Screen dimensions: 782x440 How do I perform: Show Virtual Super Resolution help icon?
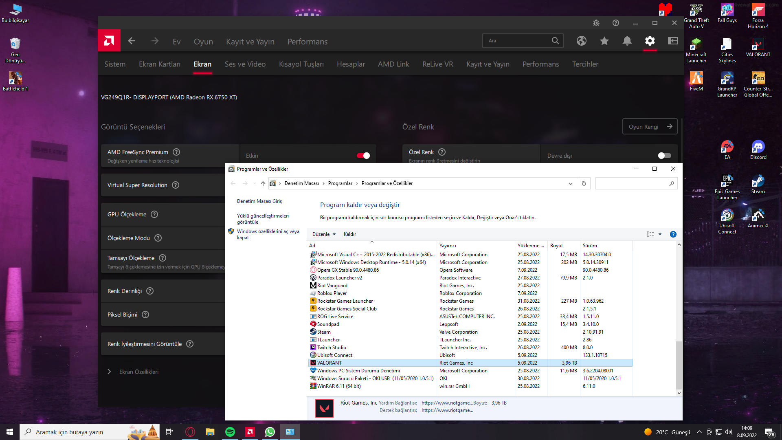[176, 185]
